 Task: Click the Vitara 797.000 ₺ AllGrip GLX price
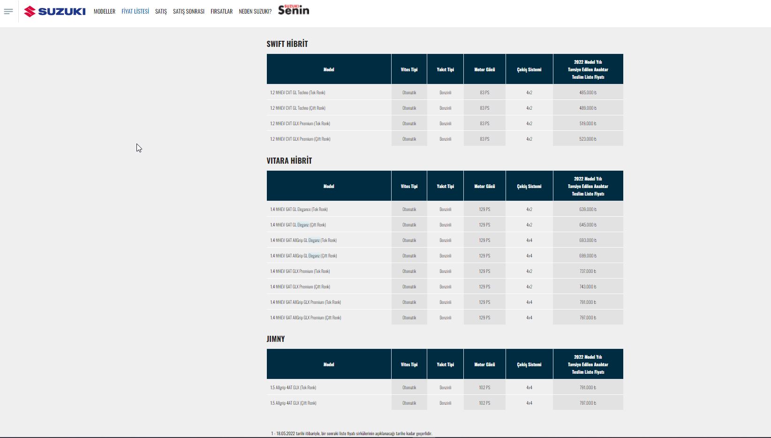pos(588,317)
